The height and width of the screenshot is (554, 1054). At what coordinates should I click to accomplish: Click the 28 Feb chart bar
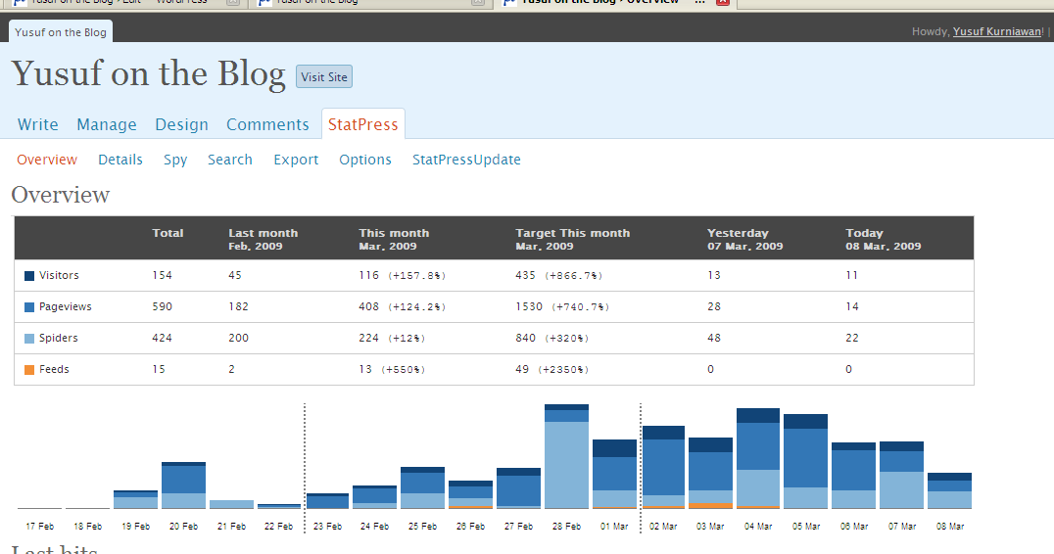(566, 457)
